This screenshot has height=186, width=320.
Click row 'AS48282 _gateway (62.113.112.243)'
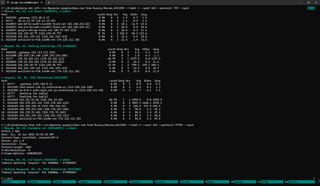(80, 52)
